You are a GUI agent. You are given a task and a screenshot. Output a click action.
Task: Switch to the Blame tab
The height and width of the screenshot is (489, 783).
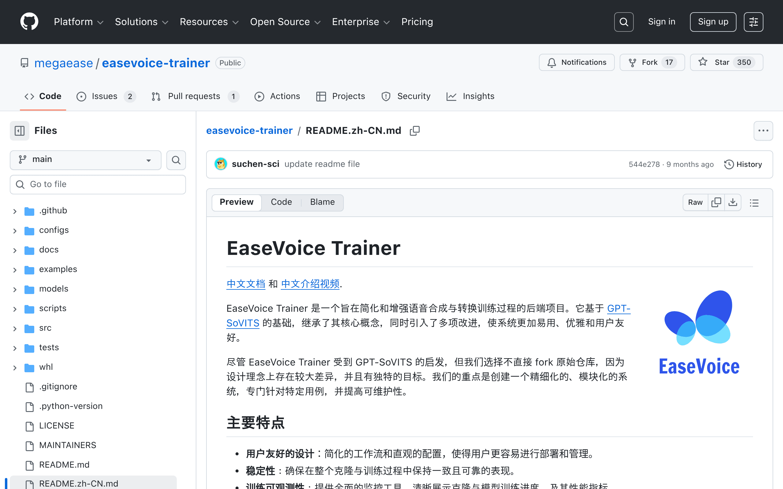[x=322, y=202]
